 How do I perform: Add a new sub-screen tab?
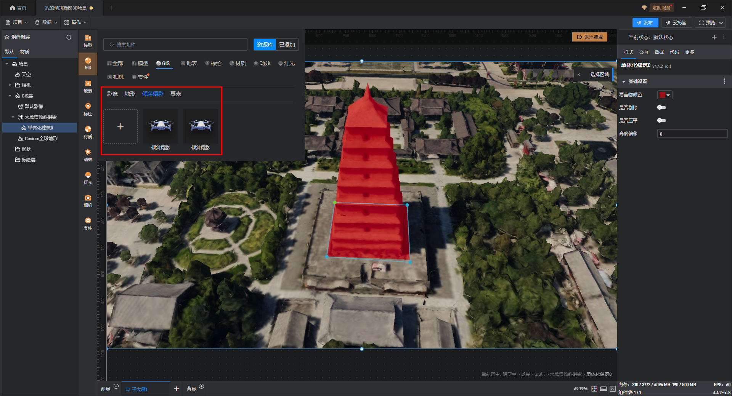(177, 389)
